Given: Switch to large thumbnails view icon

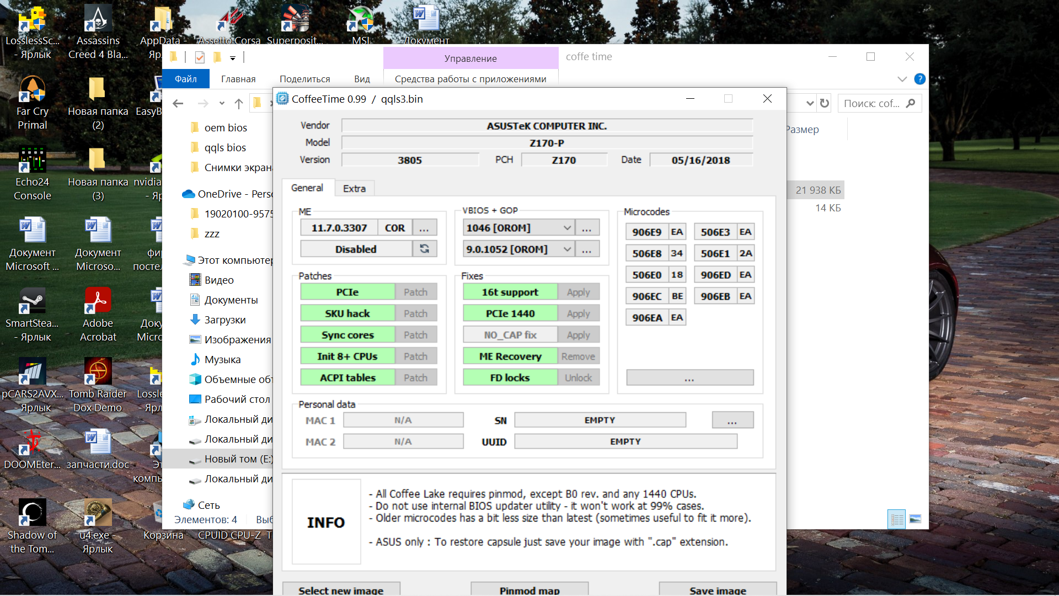Looking at the screenshot, I should pyautogui.click(x=915, y=519).
